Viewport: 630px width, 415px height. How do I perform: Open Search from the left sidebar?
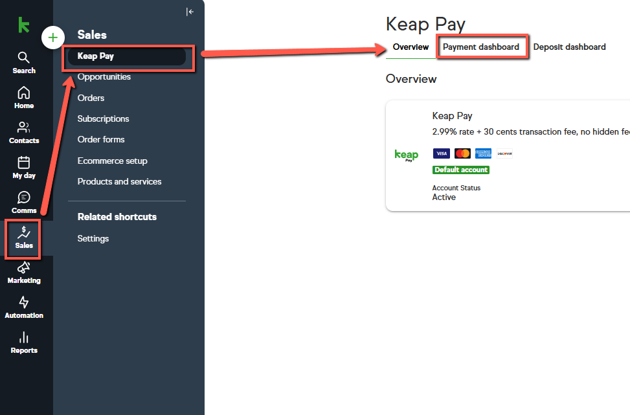pos(24,63)
